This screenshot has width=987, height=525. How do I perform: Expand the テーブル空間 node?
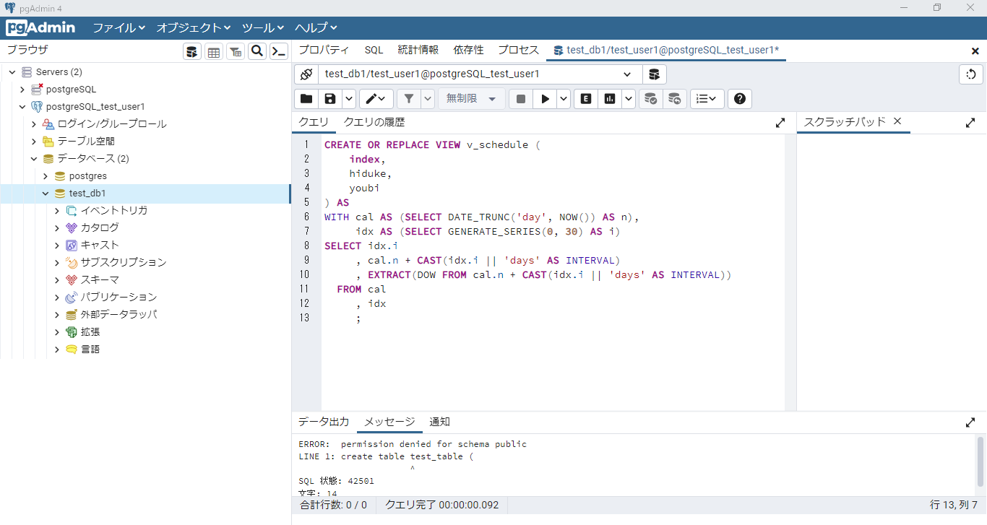click(x=34, y=142)
